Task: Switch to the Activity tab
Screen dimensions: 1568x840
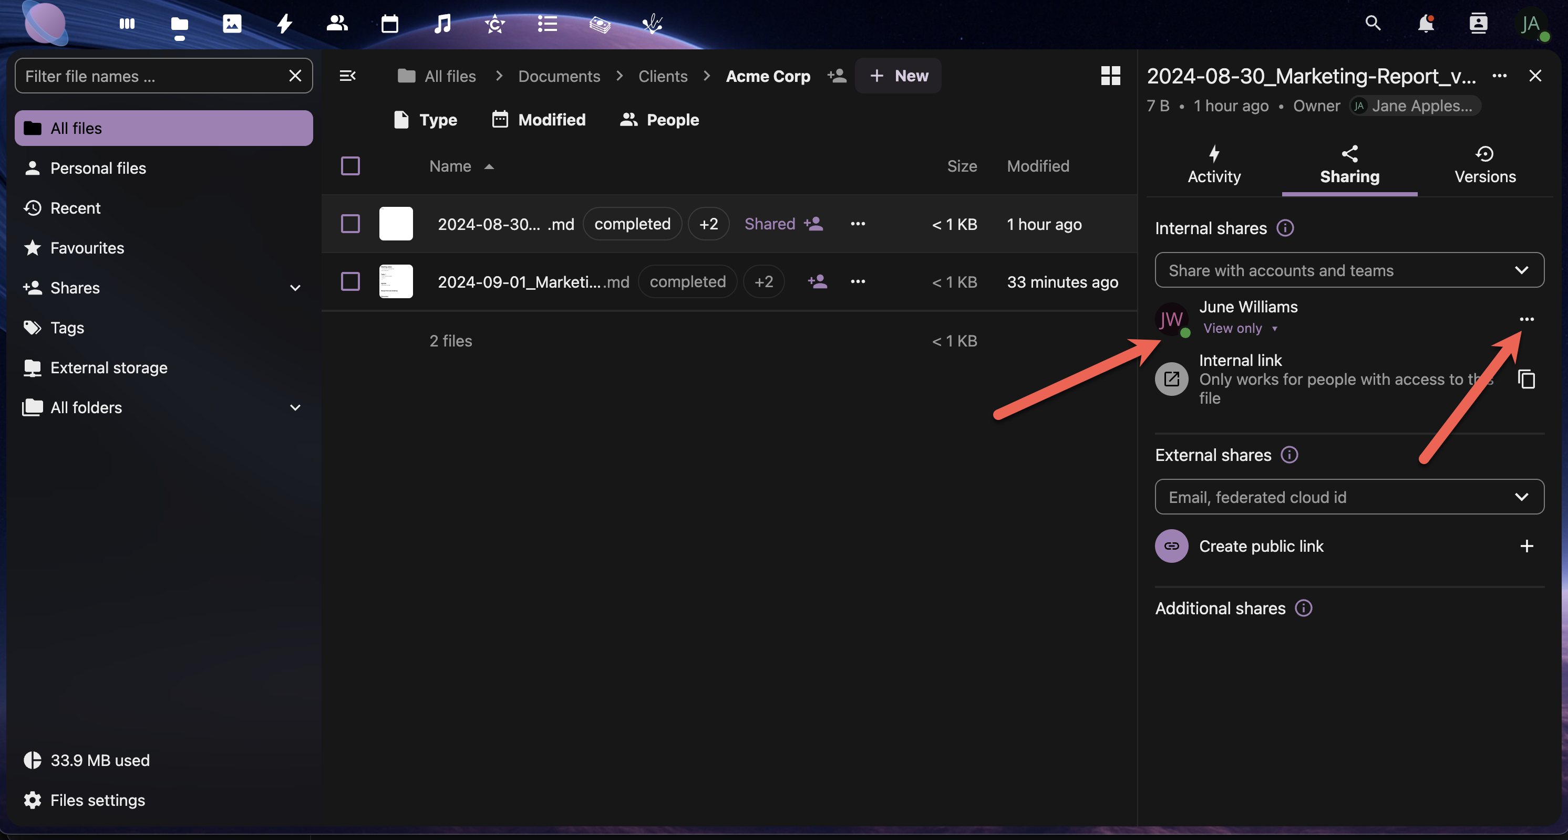Action: coord(1214,165)
